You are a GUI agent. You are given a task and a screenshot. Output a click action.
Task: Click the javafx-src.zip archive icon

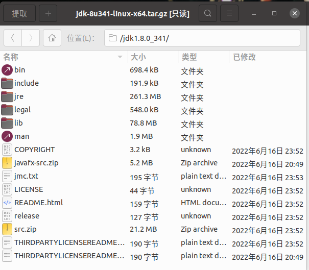click(x=7, y=163)
